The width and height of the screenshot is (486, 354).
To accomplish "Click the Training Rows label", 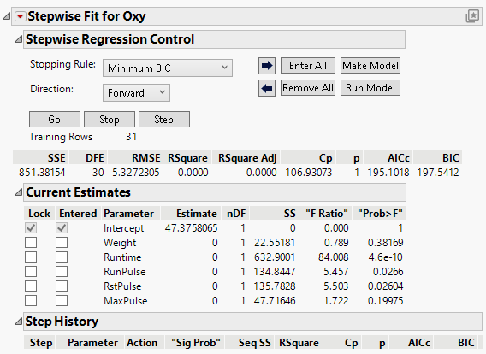I will tap(61, 137).
